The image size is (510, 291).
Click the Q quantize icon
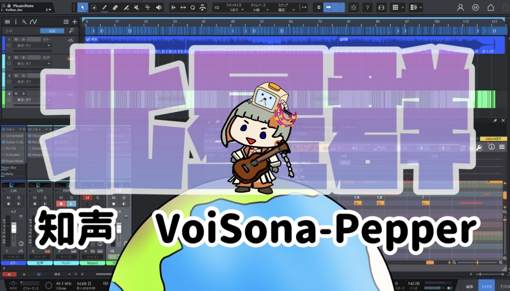(x=193, y=7)
